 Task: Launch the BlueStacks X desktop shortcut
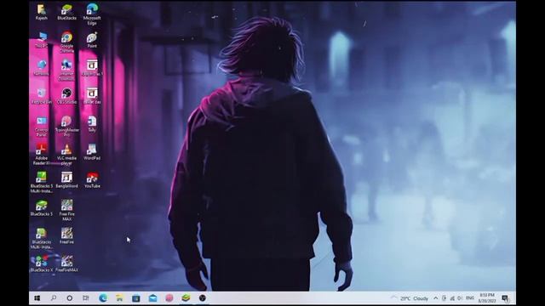click(x=42, y=263)
